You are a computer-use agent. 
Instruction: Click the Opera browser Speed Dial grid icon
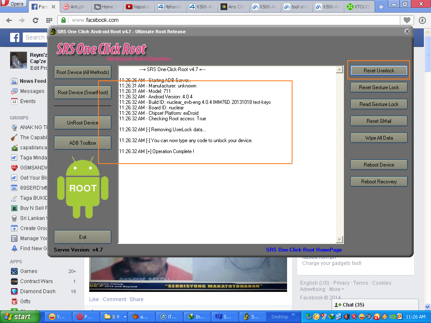[49, 20]
